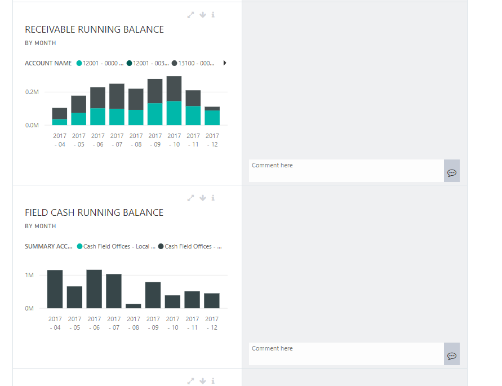Image resolution: width=502 pixels, height=386 pixels.
Task: Expand the Field Cash Running Balance chart
Action: point(190,198)
